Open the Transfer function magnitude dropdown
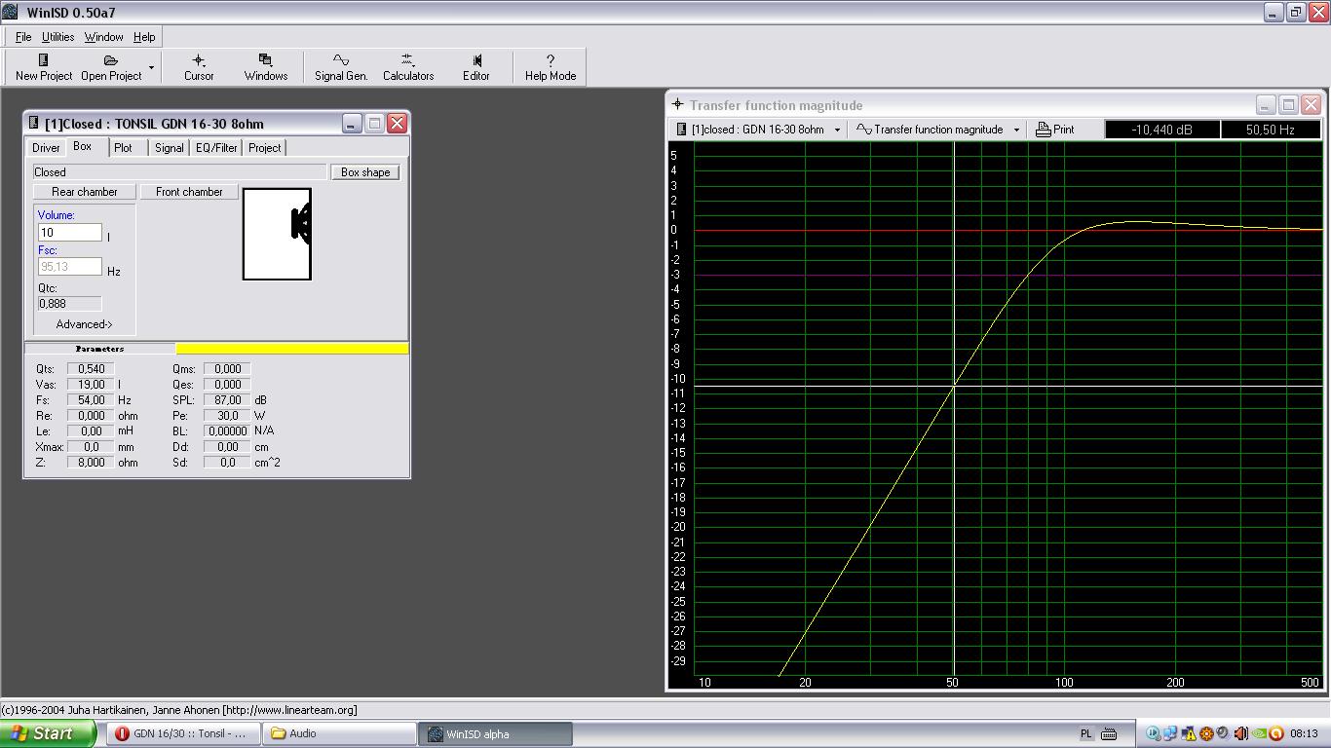Viewport: 1331px width, 748px height. [1016, 130]
